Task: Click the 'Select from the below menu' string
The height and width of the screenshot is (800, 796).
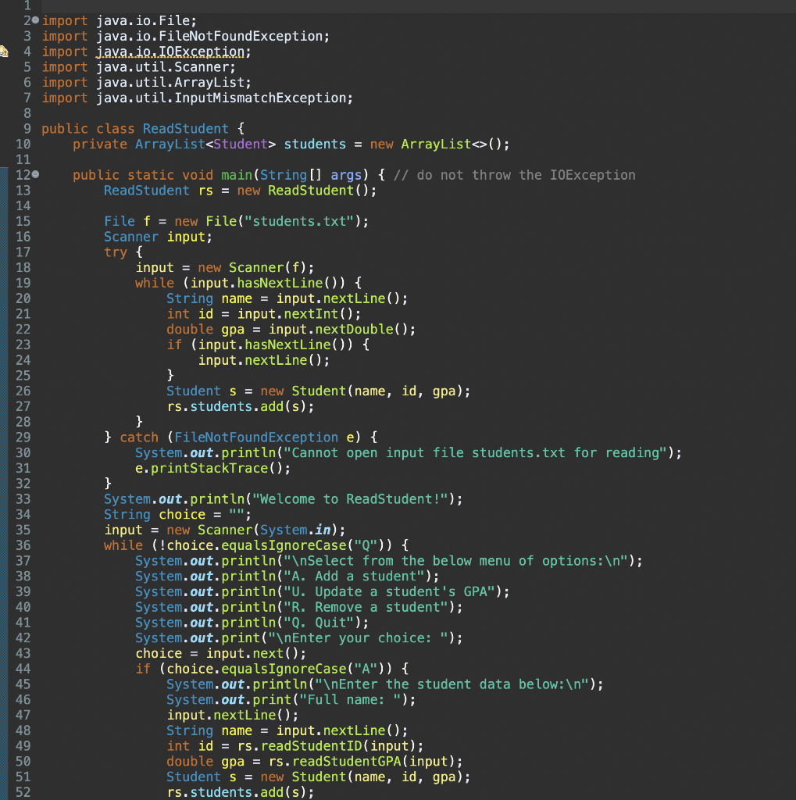Action: click(456, 561)
